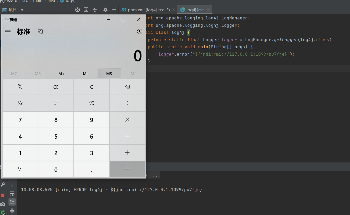Close the 计算器 calculator window

click(138, 20)
